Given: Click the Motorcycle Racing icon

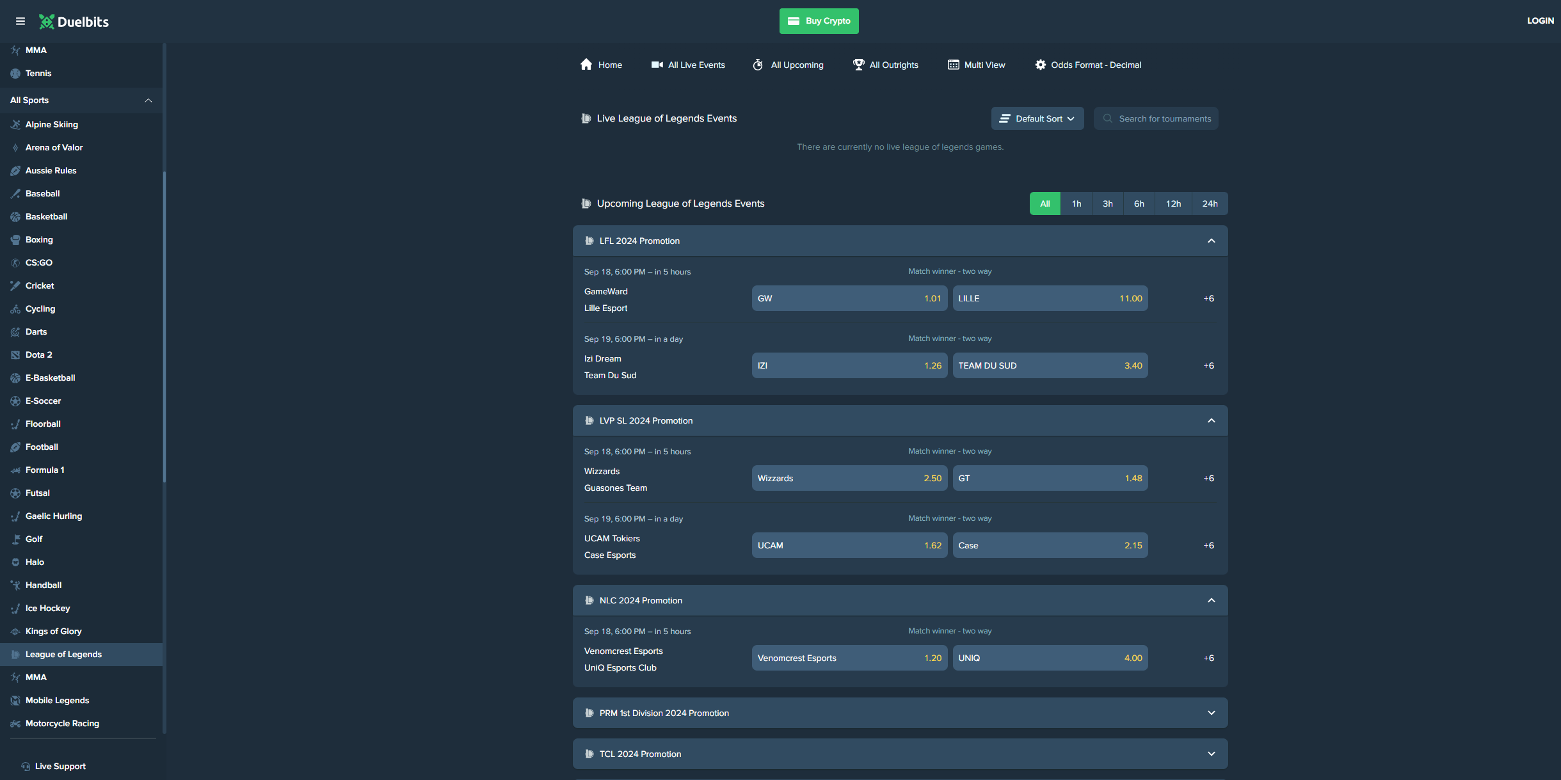Looking at the screenshot, I should [x=15, y=724].
